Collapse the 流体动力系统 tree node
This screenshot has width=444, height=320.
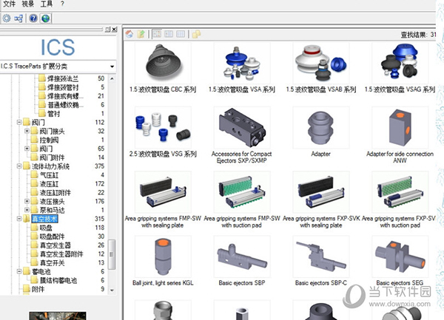tap(19, 166)
